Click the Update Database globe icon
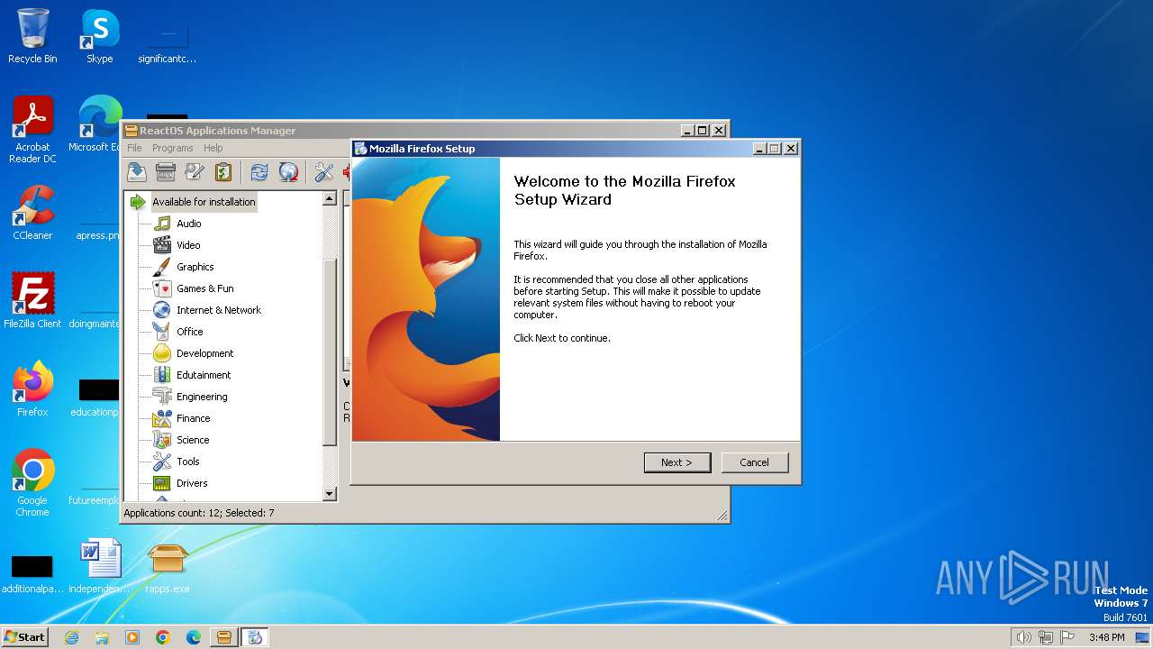Image resolution: width=1153 pixels, height=649 pixels. 288,172
